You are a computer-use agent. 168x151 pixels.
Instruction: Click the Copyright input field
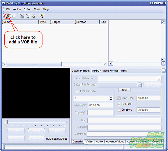pyautogui.click(x=100, y=112)
